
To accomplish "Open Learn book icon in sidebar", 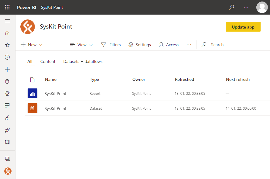I will coord(7,142).
